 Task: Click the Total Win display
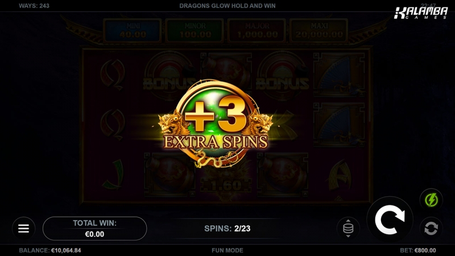tap(94, 229)
